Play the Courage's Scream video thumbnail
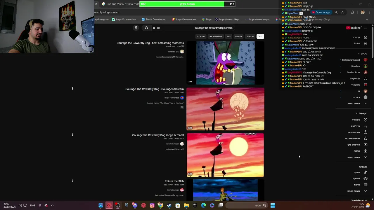Viewport: 374px width, 210px height. tap(225, 109)
